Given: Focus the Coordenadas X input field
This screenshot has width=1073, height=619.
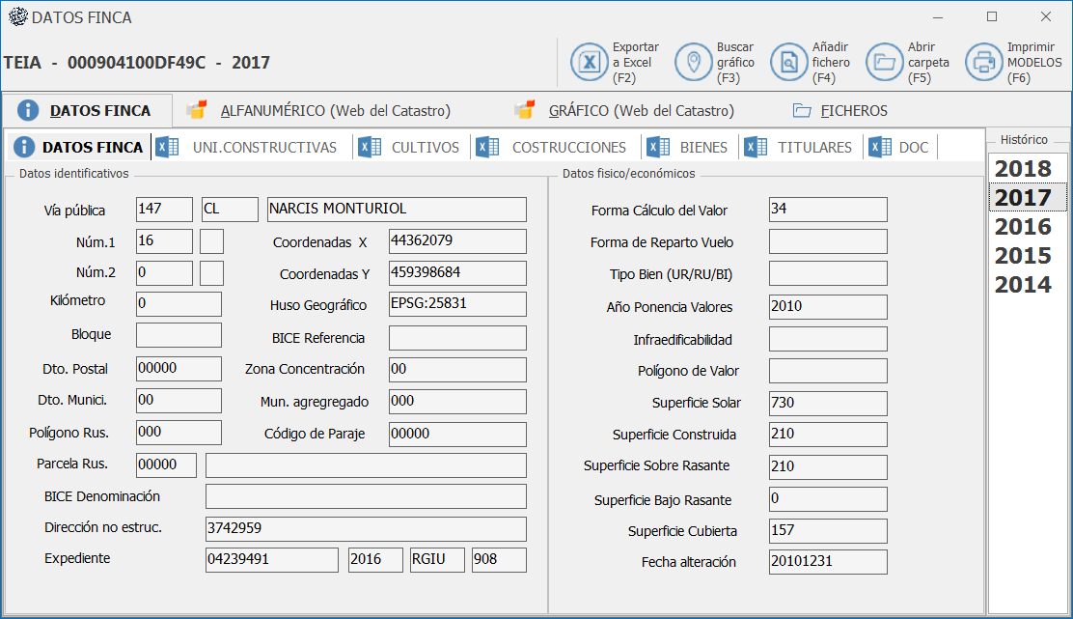Looking at the screenshot, I should pos(457,241).
